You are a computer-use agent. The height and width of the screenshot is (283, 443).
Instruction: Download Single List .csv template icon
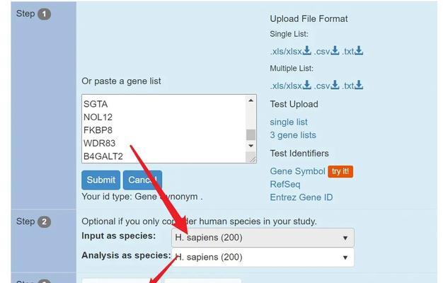pos(335,50)
